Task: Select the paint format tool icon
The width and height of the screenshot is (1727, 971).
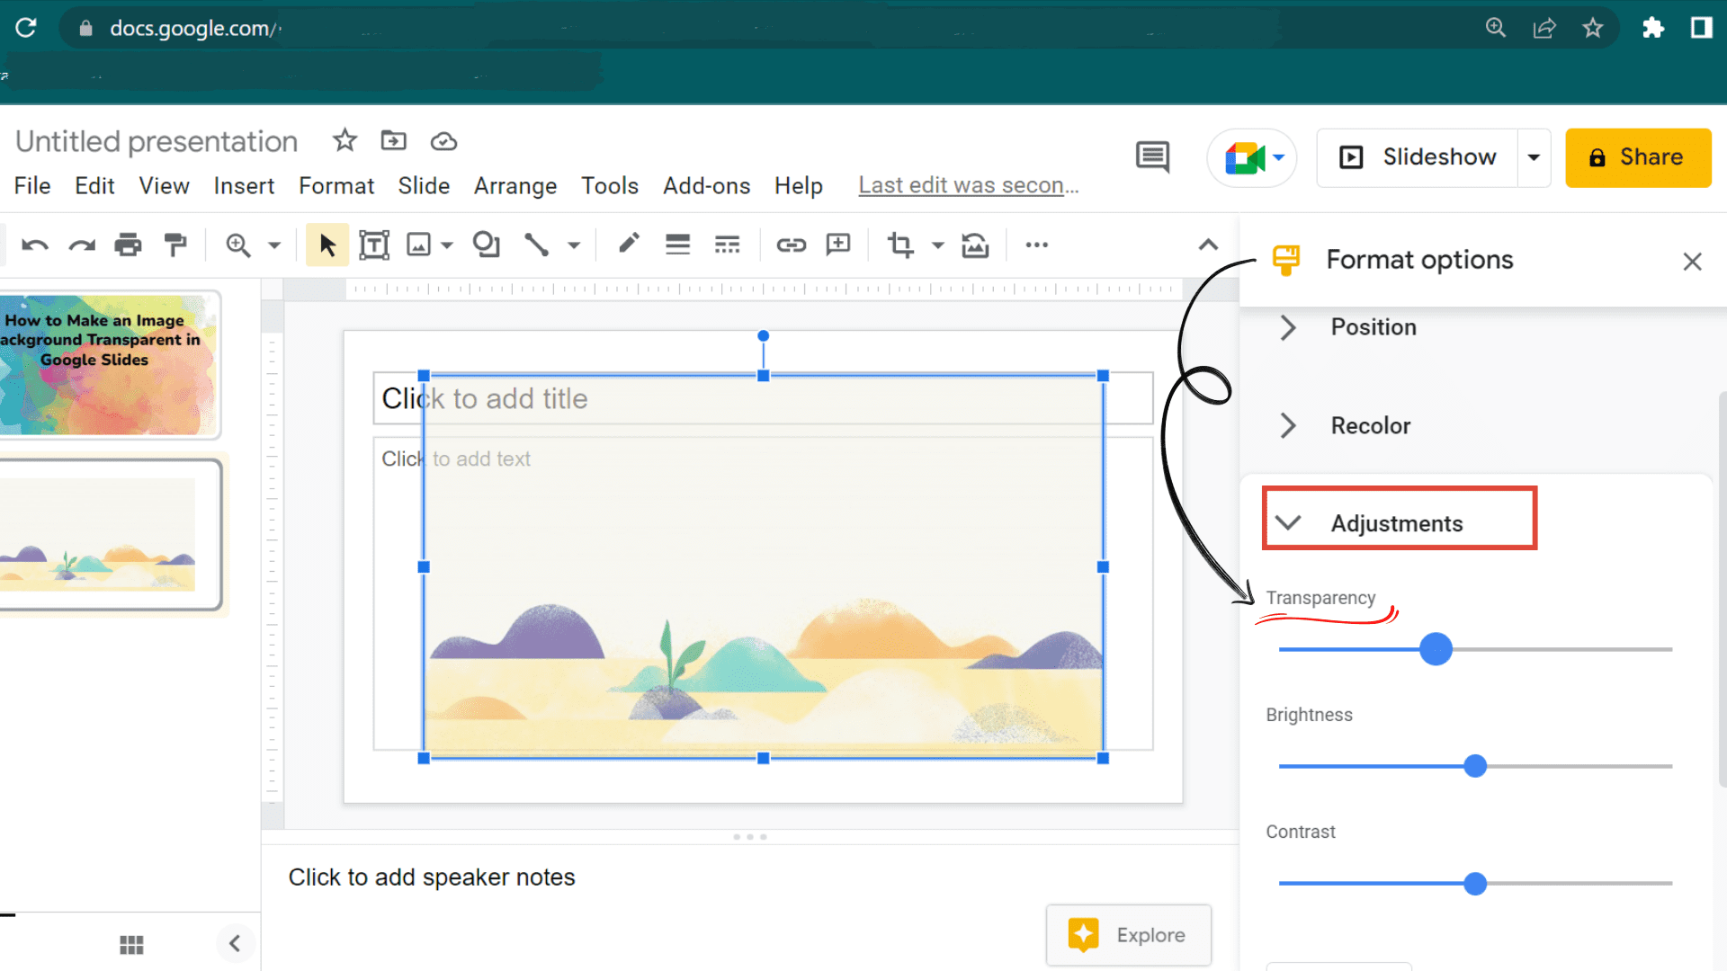Action: pyautogui.click(x=174, y=245)
